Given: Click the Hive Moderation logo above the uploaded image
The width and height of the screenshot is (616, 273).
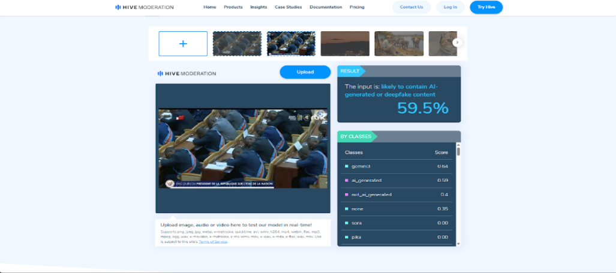Looking at the screenshot, I should [x=187, y=73].
